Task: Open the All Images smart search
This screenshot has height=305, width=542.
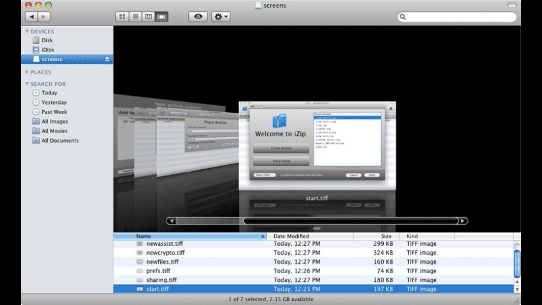Action: pos(55,121)
